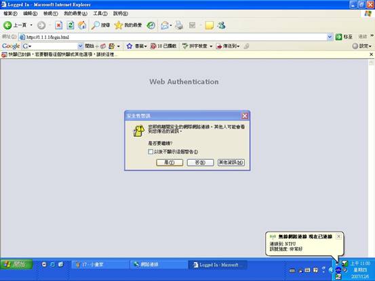Screen dimensions: 375x281
Task: Click the Mail envelope toolbar icon
Action: pyautogui.click(x=165, y=25)
